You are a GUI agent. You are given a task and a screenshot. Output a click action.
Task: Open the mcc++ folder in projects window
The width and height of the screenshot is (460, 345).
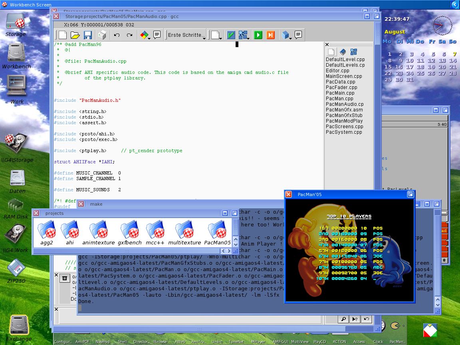(155, 233)
